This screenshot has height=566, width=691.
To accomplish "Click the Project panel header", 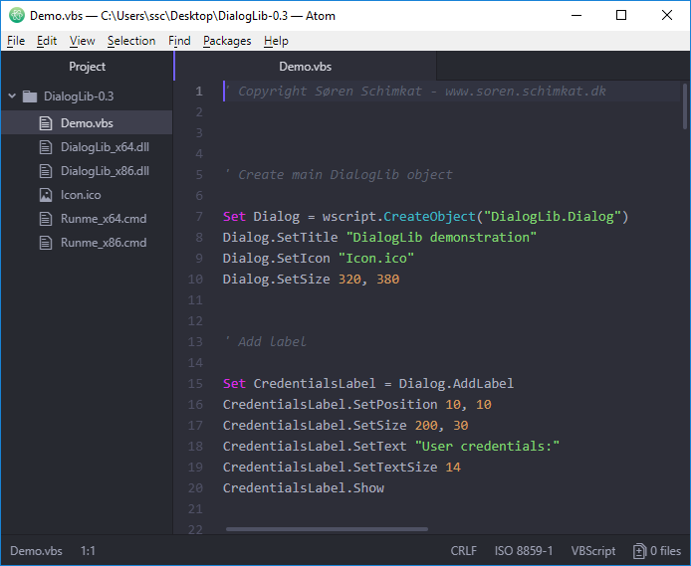I will (87, 67).
